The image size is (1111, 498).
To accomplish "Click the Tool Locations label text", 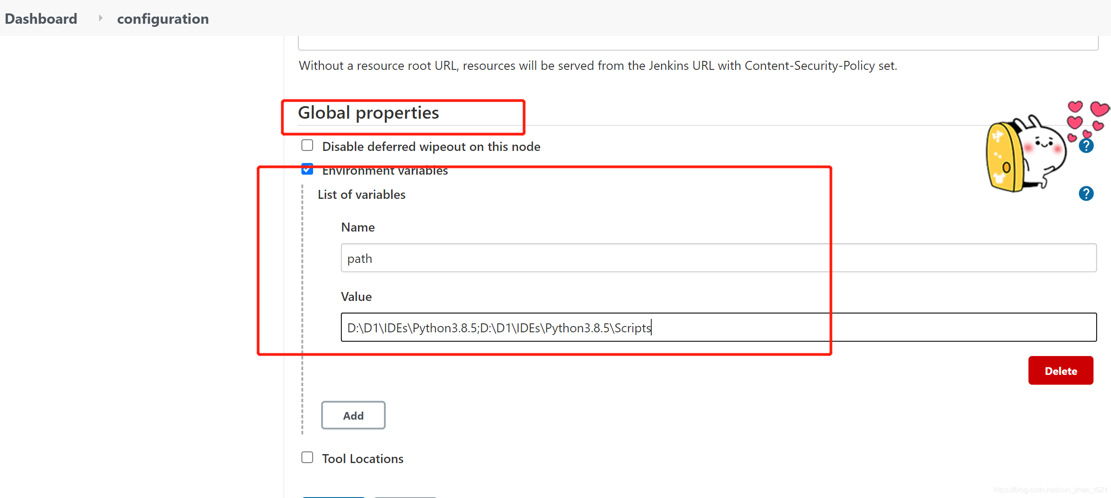I will point(362,459).
